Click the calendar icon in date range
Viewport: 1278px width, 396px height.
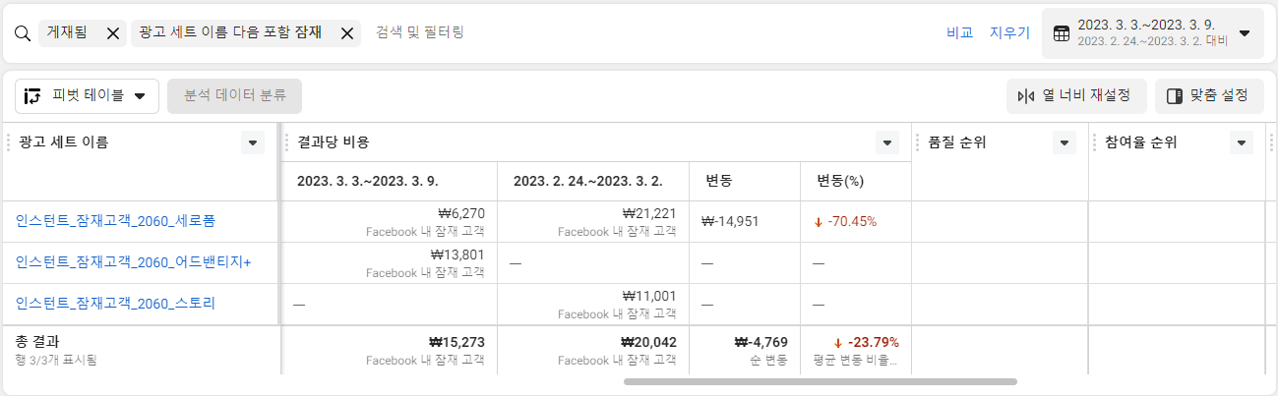click(1062, 32)
